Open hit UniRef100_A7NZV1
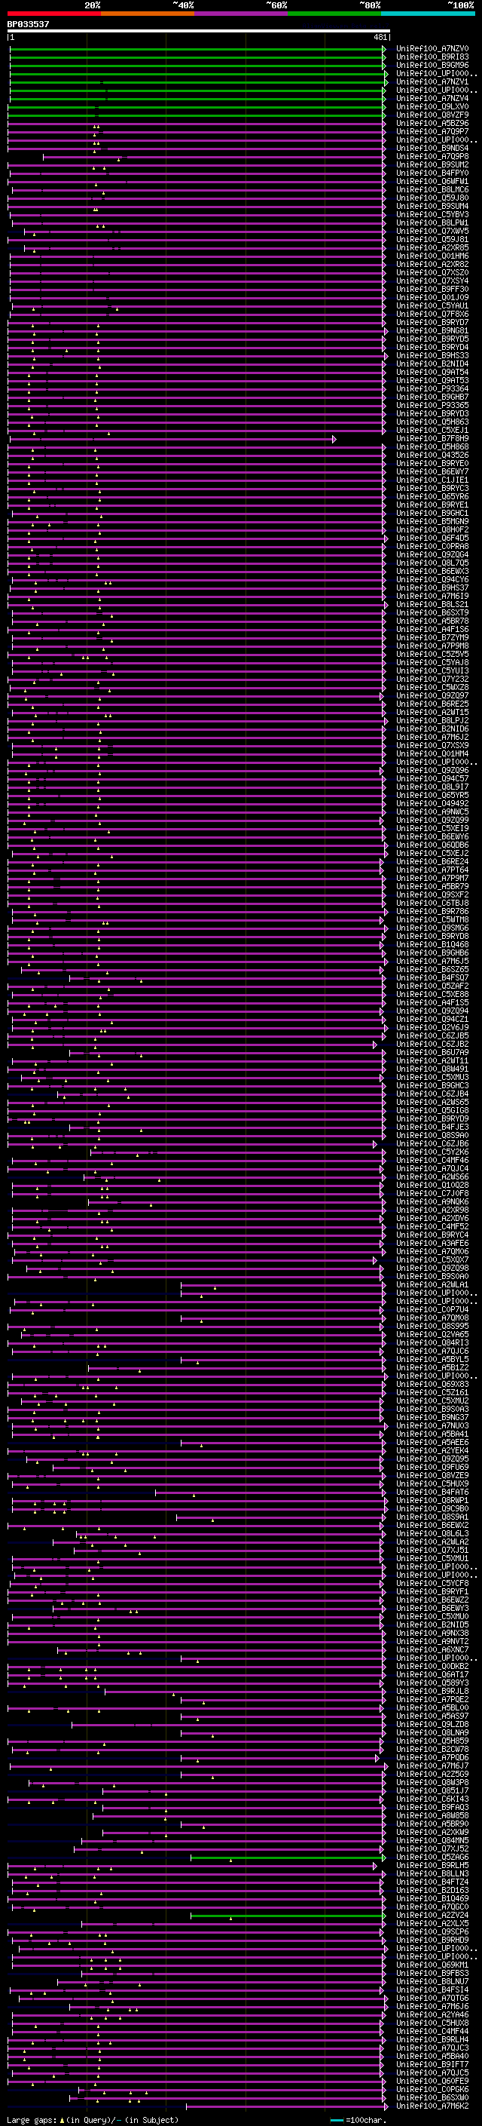The height and width of the screenshot is (2126, 482). pos(432,81)
